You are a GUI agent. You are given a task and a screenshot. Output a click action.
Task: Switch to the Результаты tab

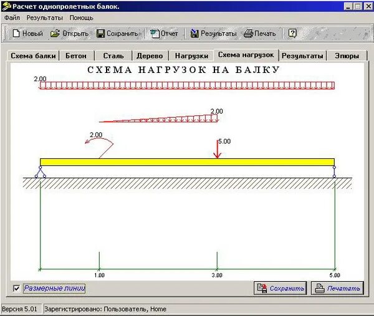[302, 56]
